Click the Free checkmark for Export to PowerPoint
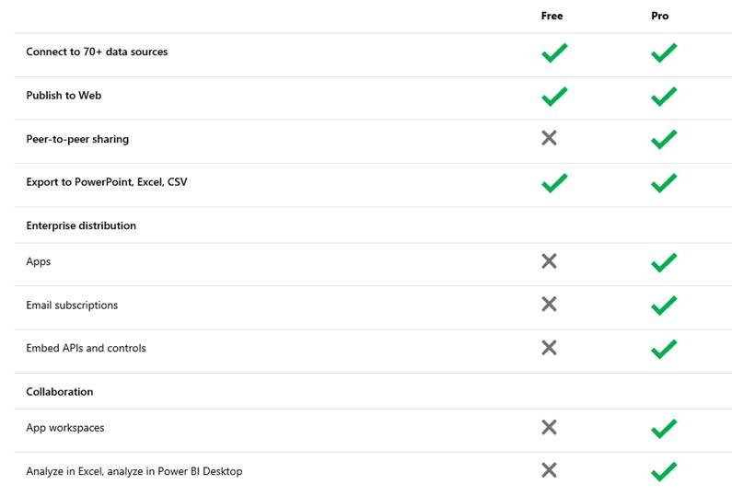732x496 pixels. tap(554, 183)
